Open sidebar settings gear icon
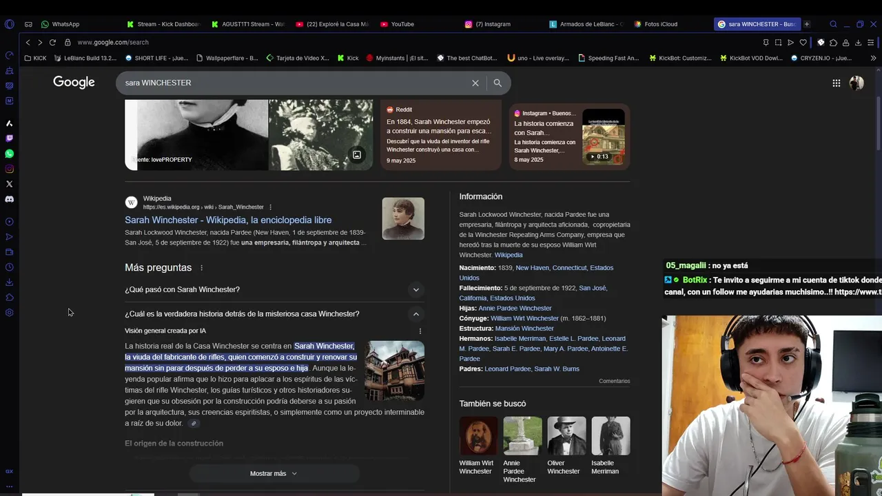The height and width of the screenshot is (496, 882). coord(9,313)
